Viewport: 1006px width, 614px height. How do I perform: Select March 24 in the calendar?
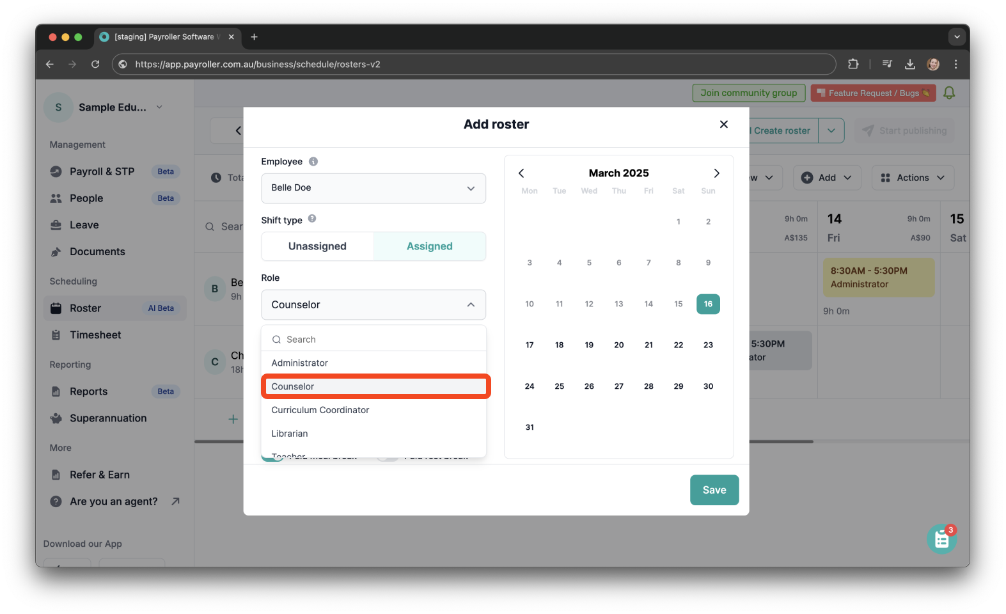[530, 386]
